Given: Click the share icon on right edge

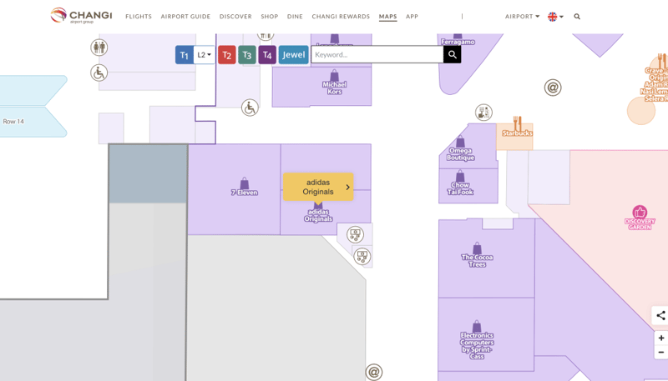Looking at the screenshot, I should point(660,315).
